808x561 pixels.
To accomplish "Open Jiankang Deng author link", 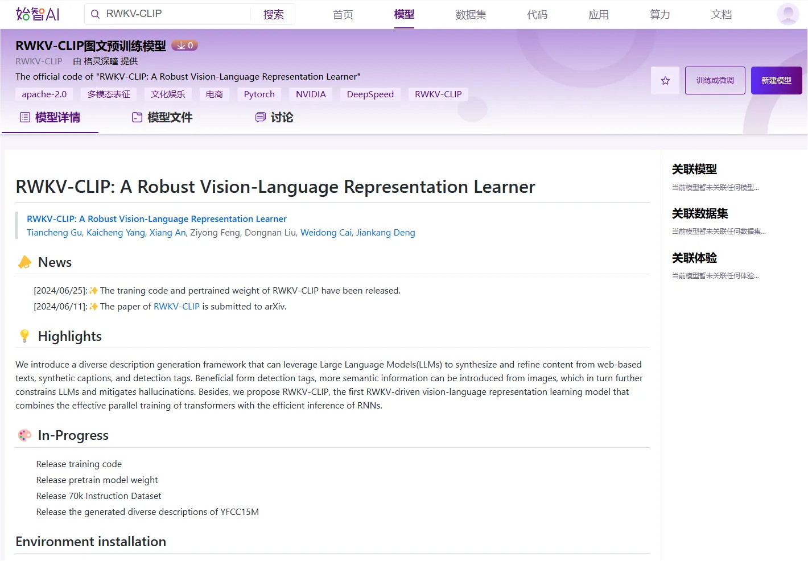I will 386,233.
